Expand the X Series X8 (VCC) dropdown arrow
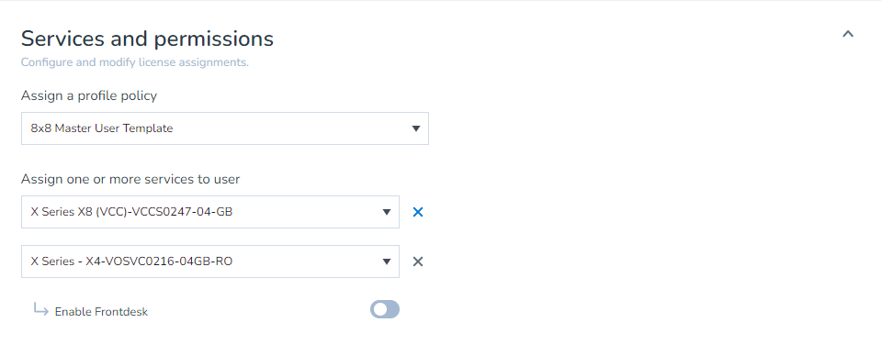 tap(387, 212)
